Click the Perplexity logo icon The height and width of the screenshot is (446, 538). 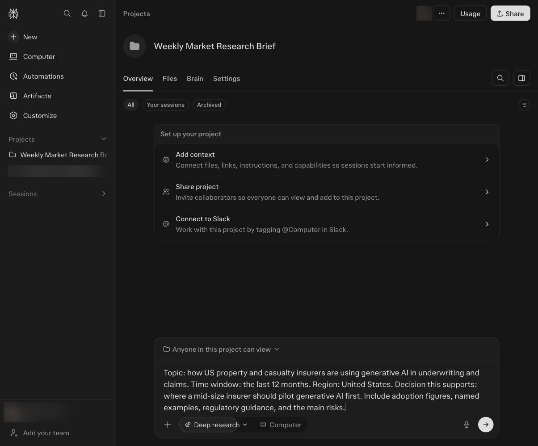[13, 14]
